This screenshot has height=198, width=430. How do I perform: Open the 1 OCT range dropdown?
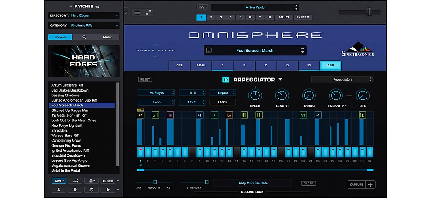(192, 102)
